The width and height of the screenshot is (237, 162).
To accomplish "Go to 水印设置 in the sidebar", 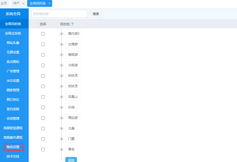I will (13, 81).
